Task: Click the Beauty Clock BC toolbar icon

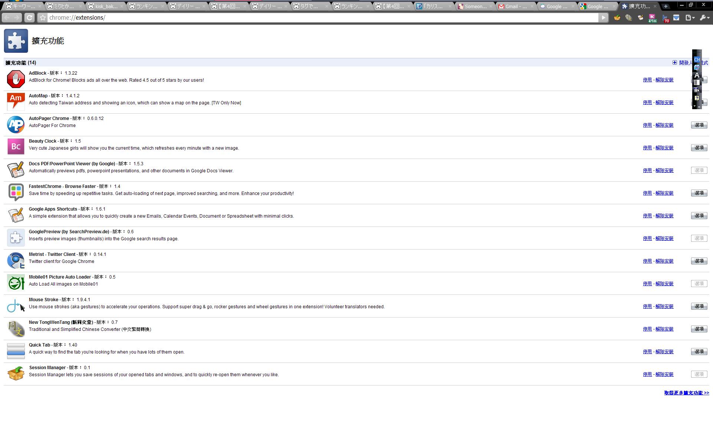Action: pyautogui.click(x=652, y=17)
